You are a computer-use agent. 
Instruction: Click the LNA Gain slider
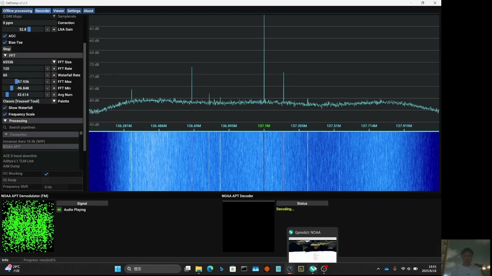tap(23, 30)
